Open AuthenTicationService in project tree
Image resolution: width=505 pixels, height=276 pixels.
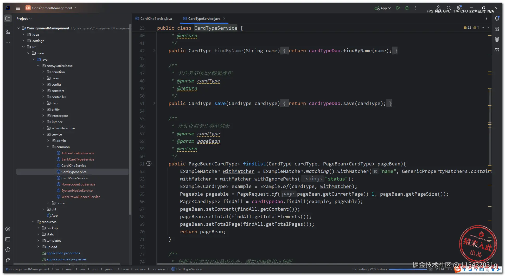[78, 153]
